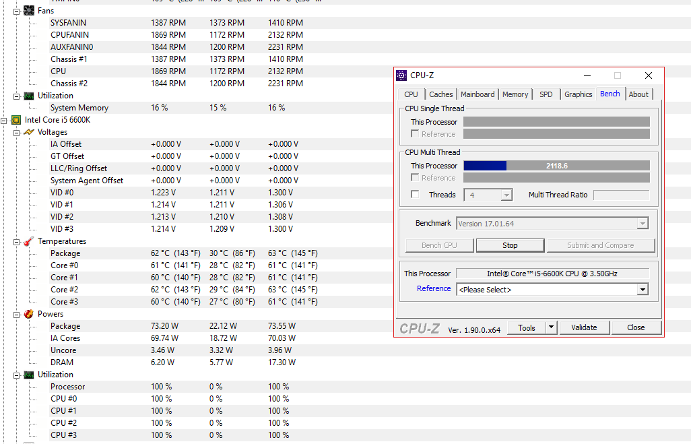Click the Powers flame icon

(29, 314)
